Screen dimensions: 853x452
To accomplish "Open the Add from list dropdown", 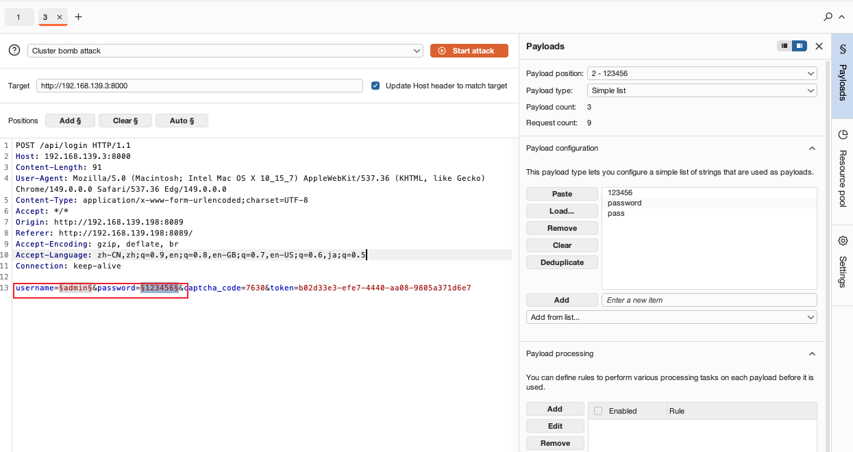I will tap(671, 317).
